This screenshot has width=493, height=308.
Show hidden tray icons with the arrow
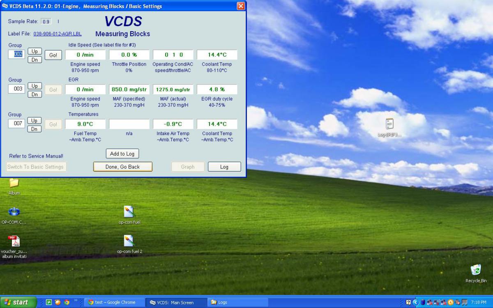[x=416, y=302]
